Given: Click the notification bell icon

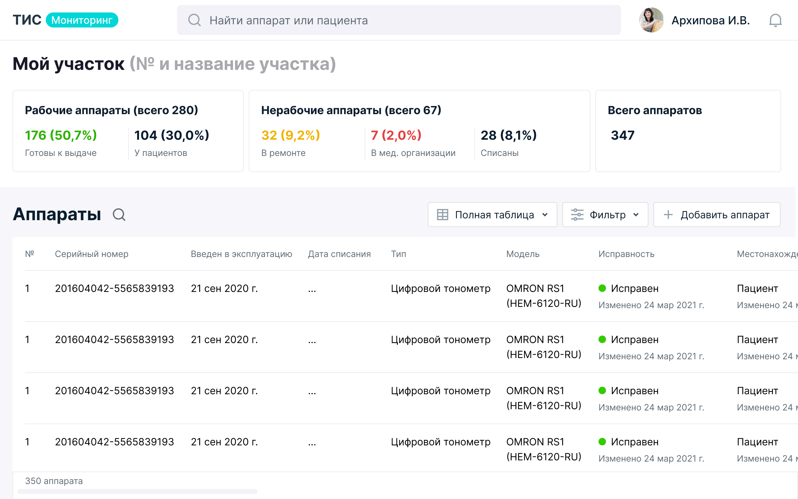Looking at the screenshot, I should coord(775,21).
